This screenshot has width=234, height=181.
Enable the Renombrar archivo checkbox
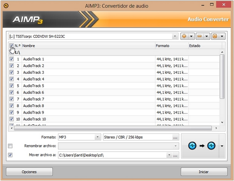click(10, 146)
